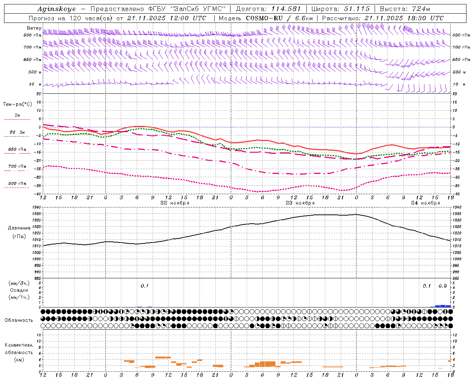The height and width of the screenshot is (378, 472).
Task: Click the Давление pressure chart label
Action: click(19, 228)
